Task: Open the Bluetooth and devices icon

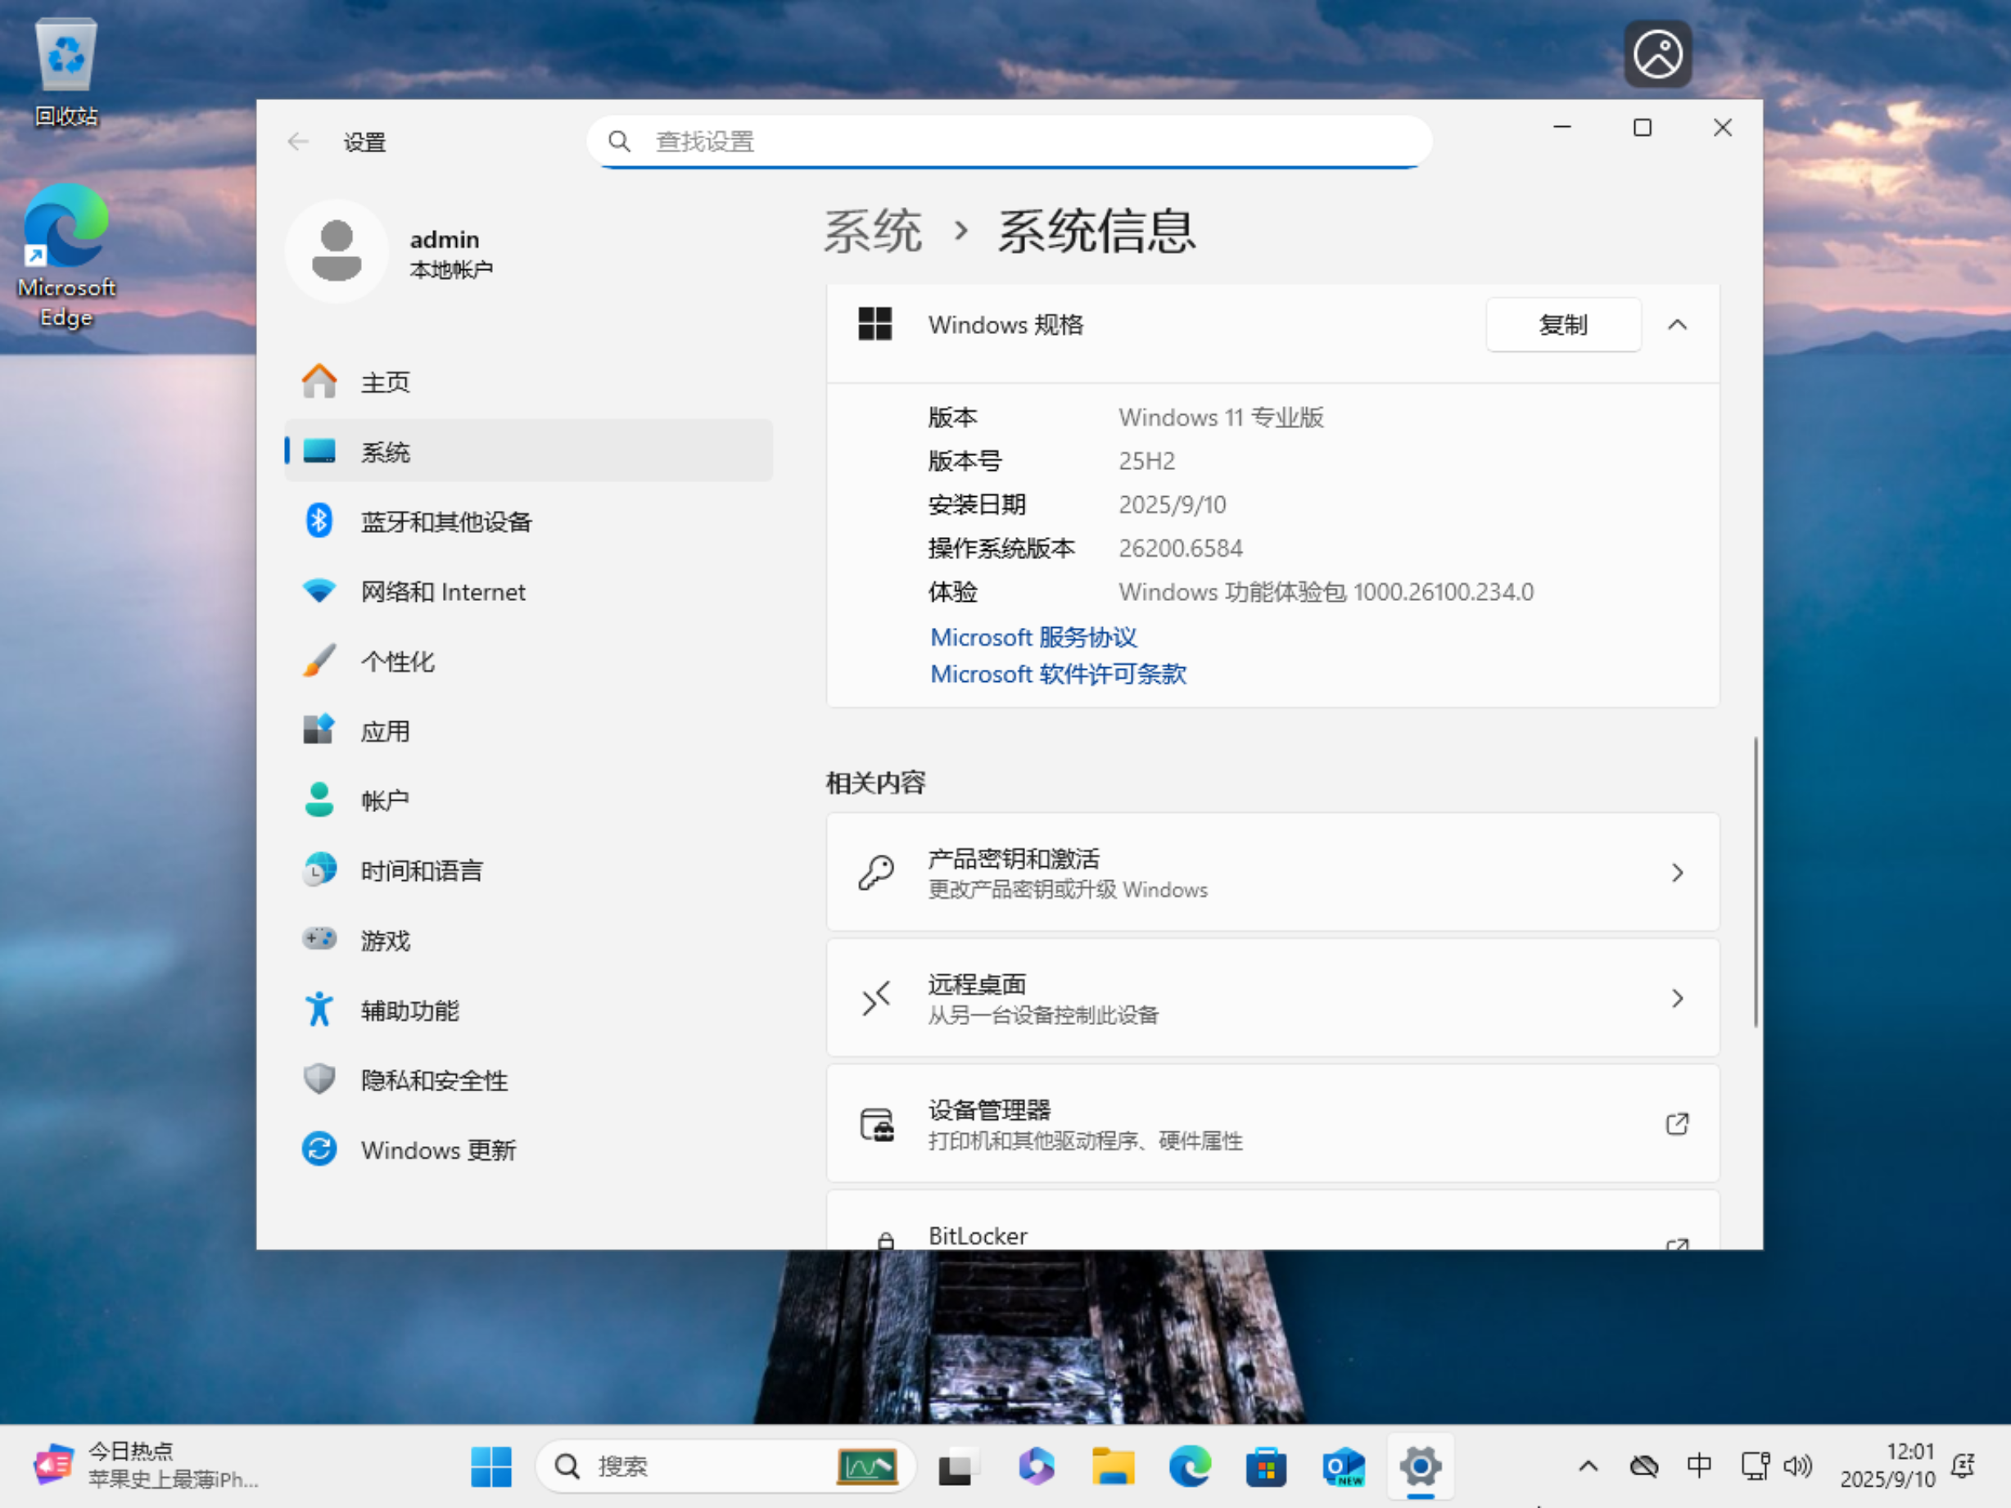Action: (x=319, y=521)
